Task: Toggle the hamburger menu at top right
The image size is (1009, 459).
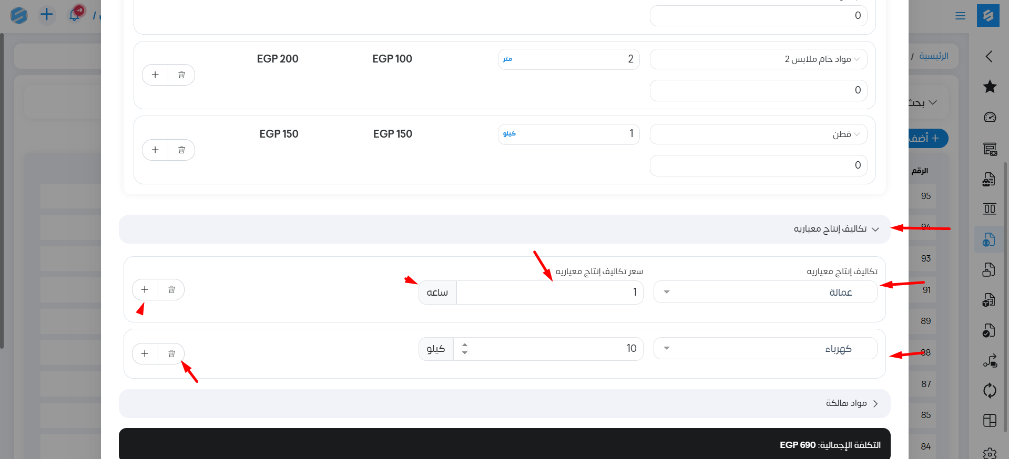Action: pyautogui.click(x=960, y=16)
